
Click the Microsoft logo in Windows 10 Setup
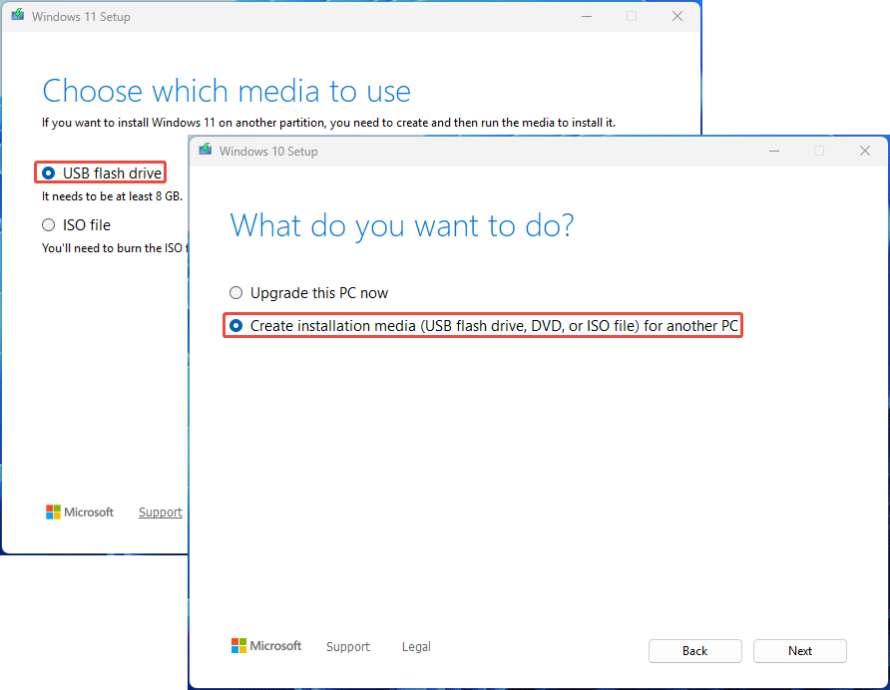point(265,645)
